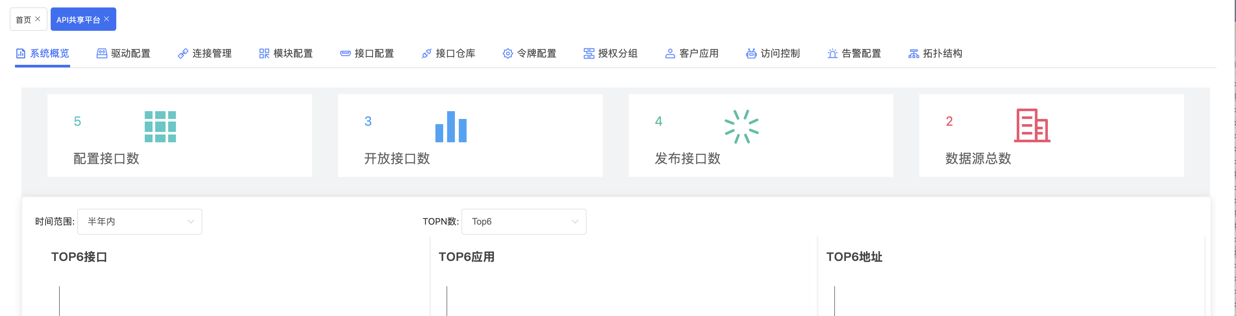This screenshot has height=316, width=1236.
Task: Open the 时间范围 dropdown showing 半年内
Action: coord(139,221)
